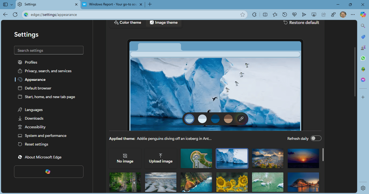Select the forest path theme thumbnail
This screenshot has height=194, width=369.
pyautogui.click(x=125, y=182)
